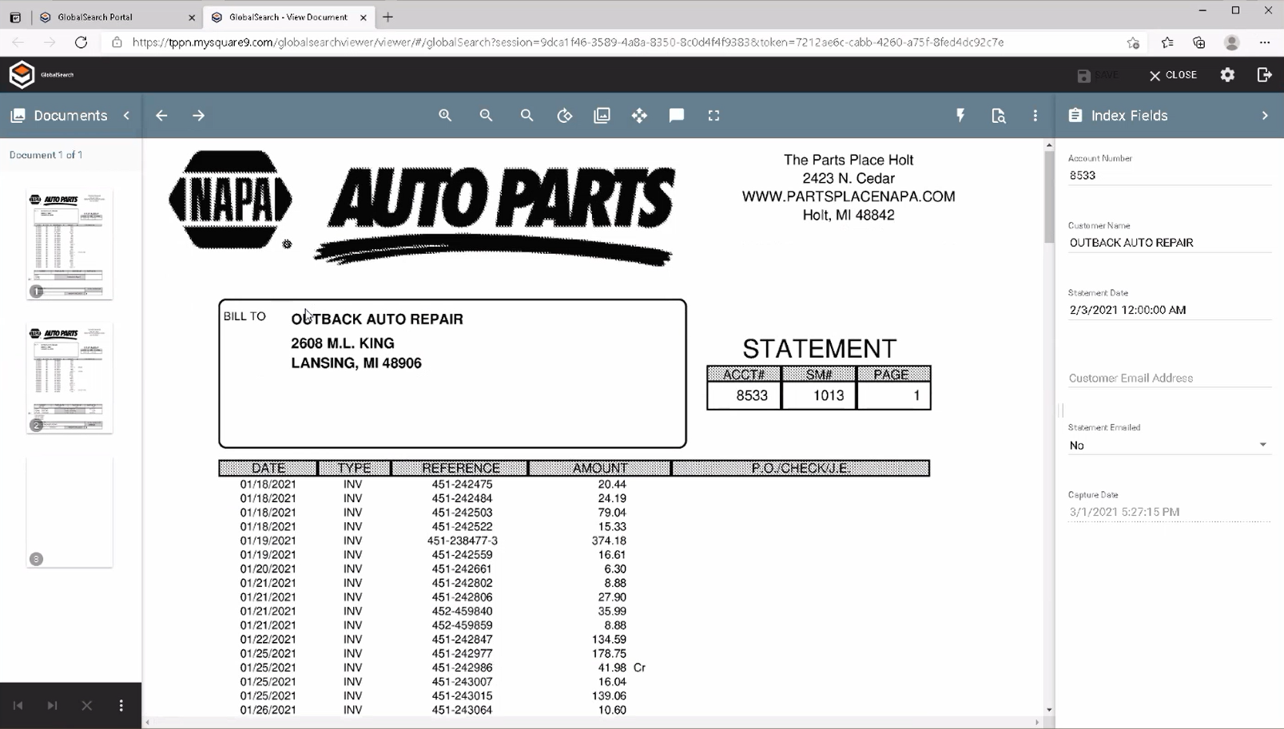Open the image tools icon
Image resolution: width=1284 pixels, height=729 pixels.
coord(602,116)
